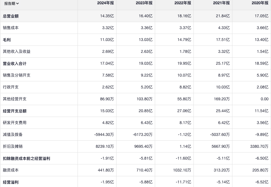Viewport: 271px width, 187px height.
Task: Click the 折旧及摊销 row label
Action: (x=13, y=147)
